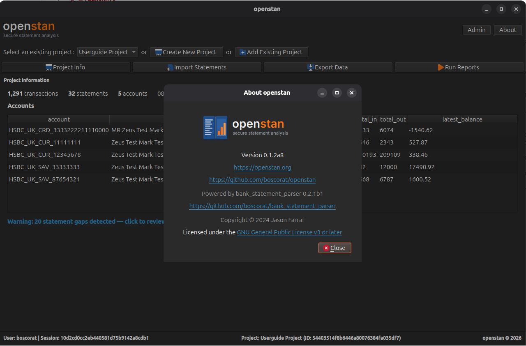The width and height of the screenshot is (526, 346).
Task: Sort by the account column header
Action: pyautogui.click(x=59, y=119)
